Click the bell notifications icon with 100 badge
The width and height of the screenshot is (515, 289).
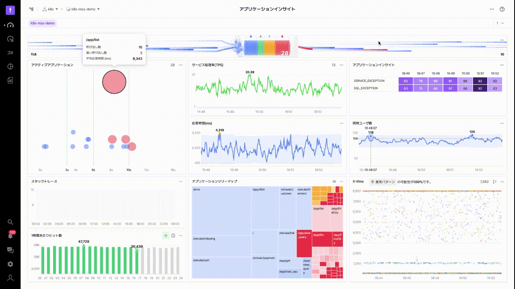click(10, 236)
